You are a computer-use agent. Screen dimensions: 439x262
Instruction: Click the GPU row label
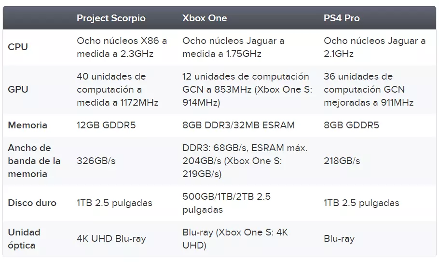[x=18, y=90]
